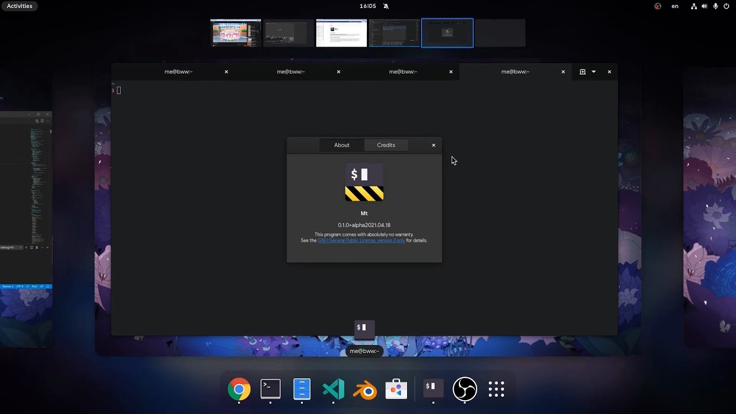Switch to the About tab
The height and width of the screenshot is (414, 736).
[342, 145]
